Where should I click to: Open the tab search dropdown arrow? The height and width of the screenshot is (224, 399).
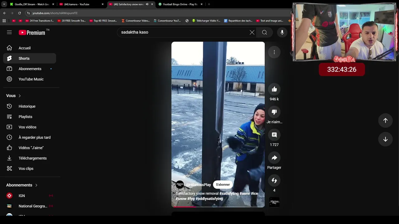(4, 4)
